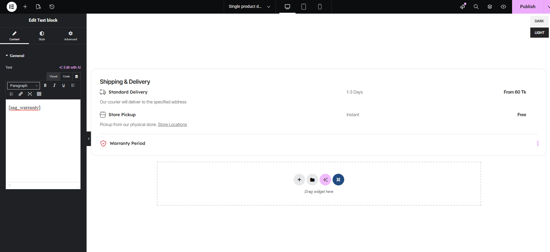Click the 'Warranty Period' heading
Viewport: 550px width, 252px height.
click(x=127, y=143)
